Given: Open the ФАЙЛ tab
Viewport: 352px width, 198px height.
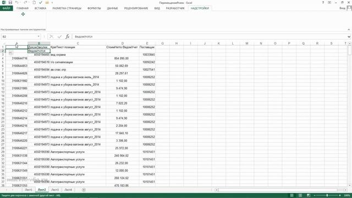Looking at the screenshot, I should click(x=6, y=8).
